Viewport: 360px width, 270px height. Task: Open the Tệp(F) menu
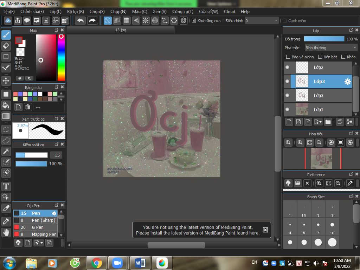(x=9, y=12)
